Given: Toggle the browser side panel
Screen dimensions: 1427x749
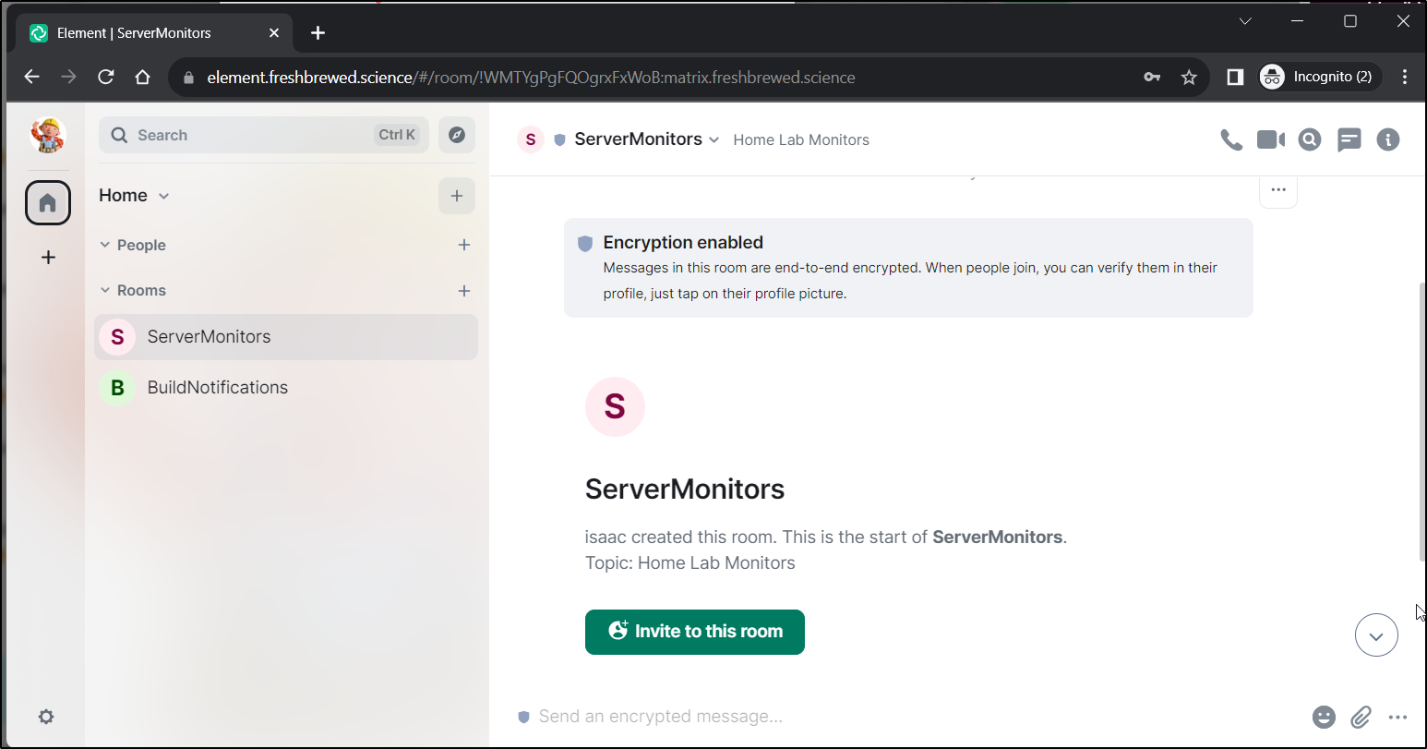Looking at the screenshot, I should (1235, 77).
